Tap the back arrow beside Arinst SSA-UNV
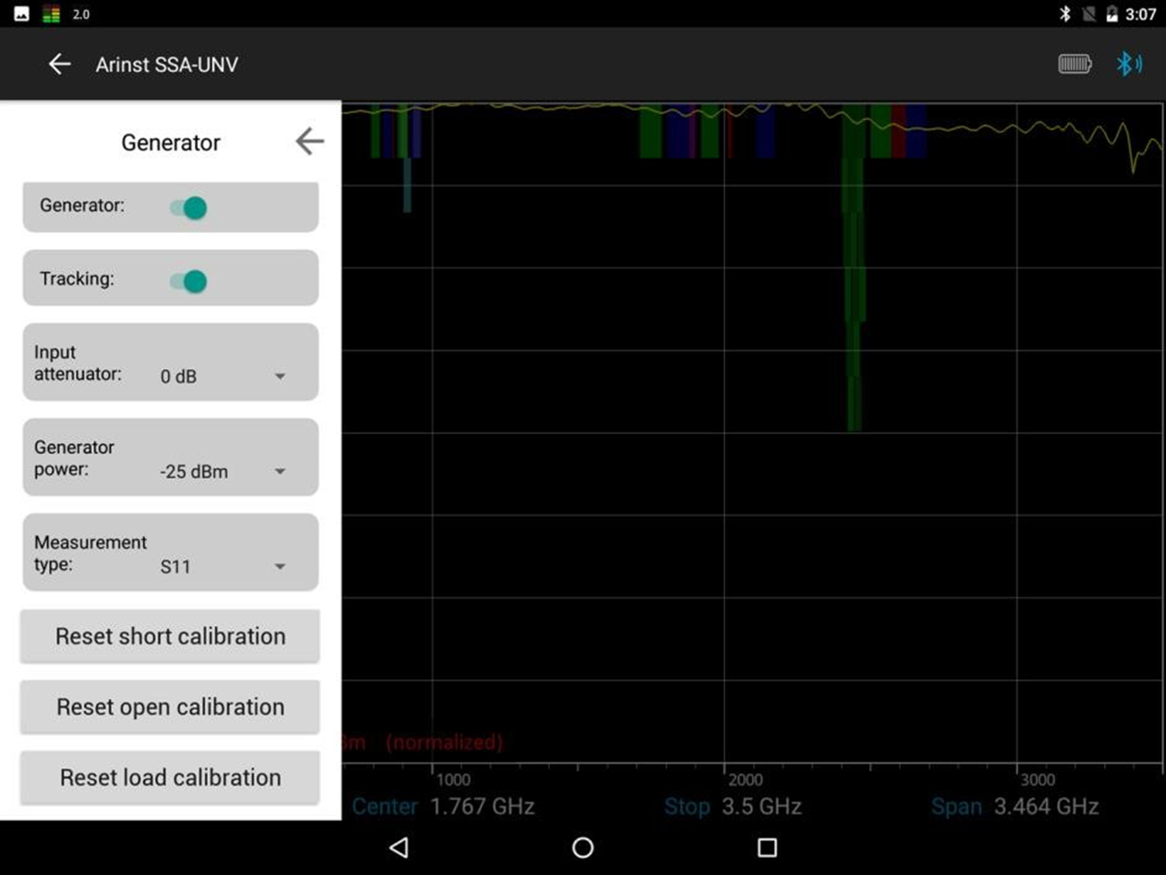This screenshot has height=875, width=1166. (x=60, y=64)
